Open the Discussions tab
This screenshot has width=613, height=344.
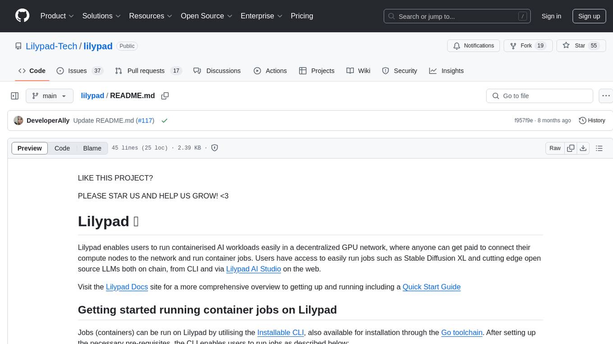pos(217,71)
